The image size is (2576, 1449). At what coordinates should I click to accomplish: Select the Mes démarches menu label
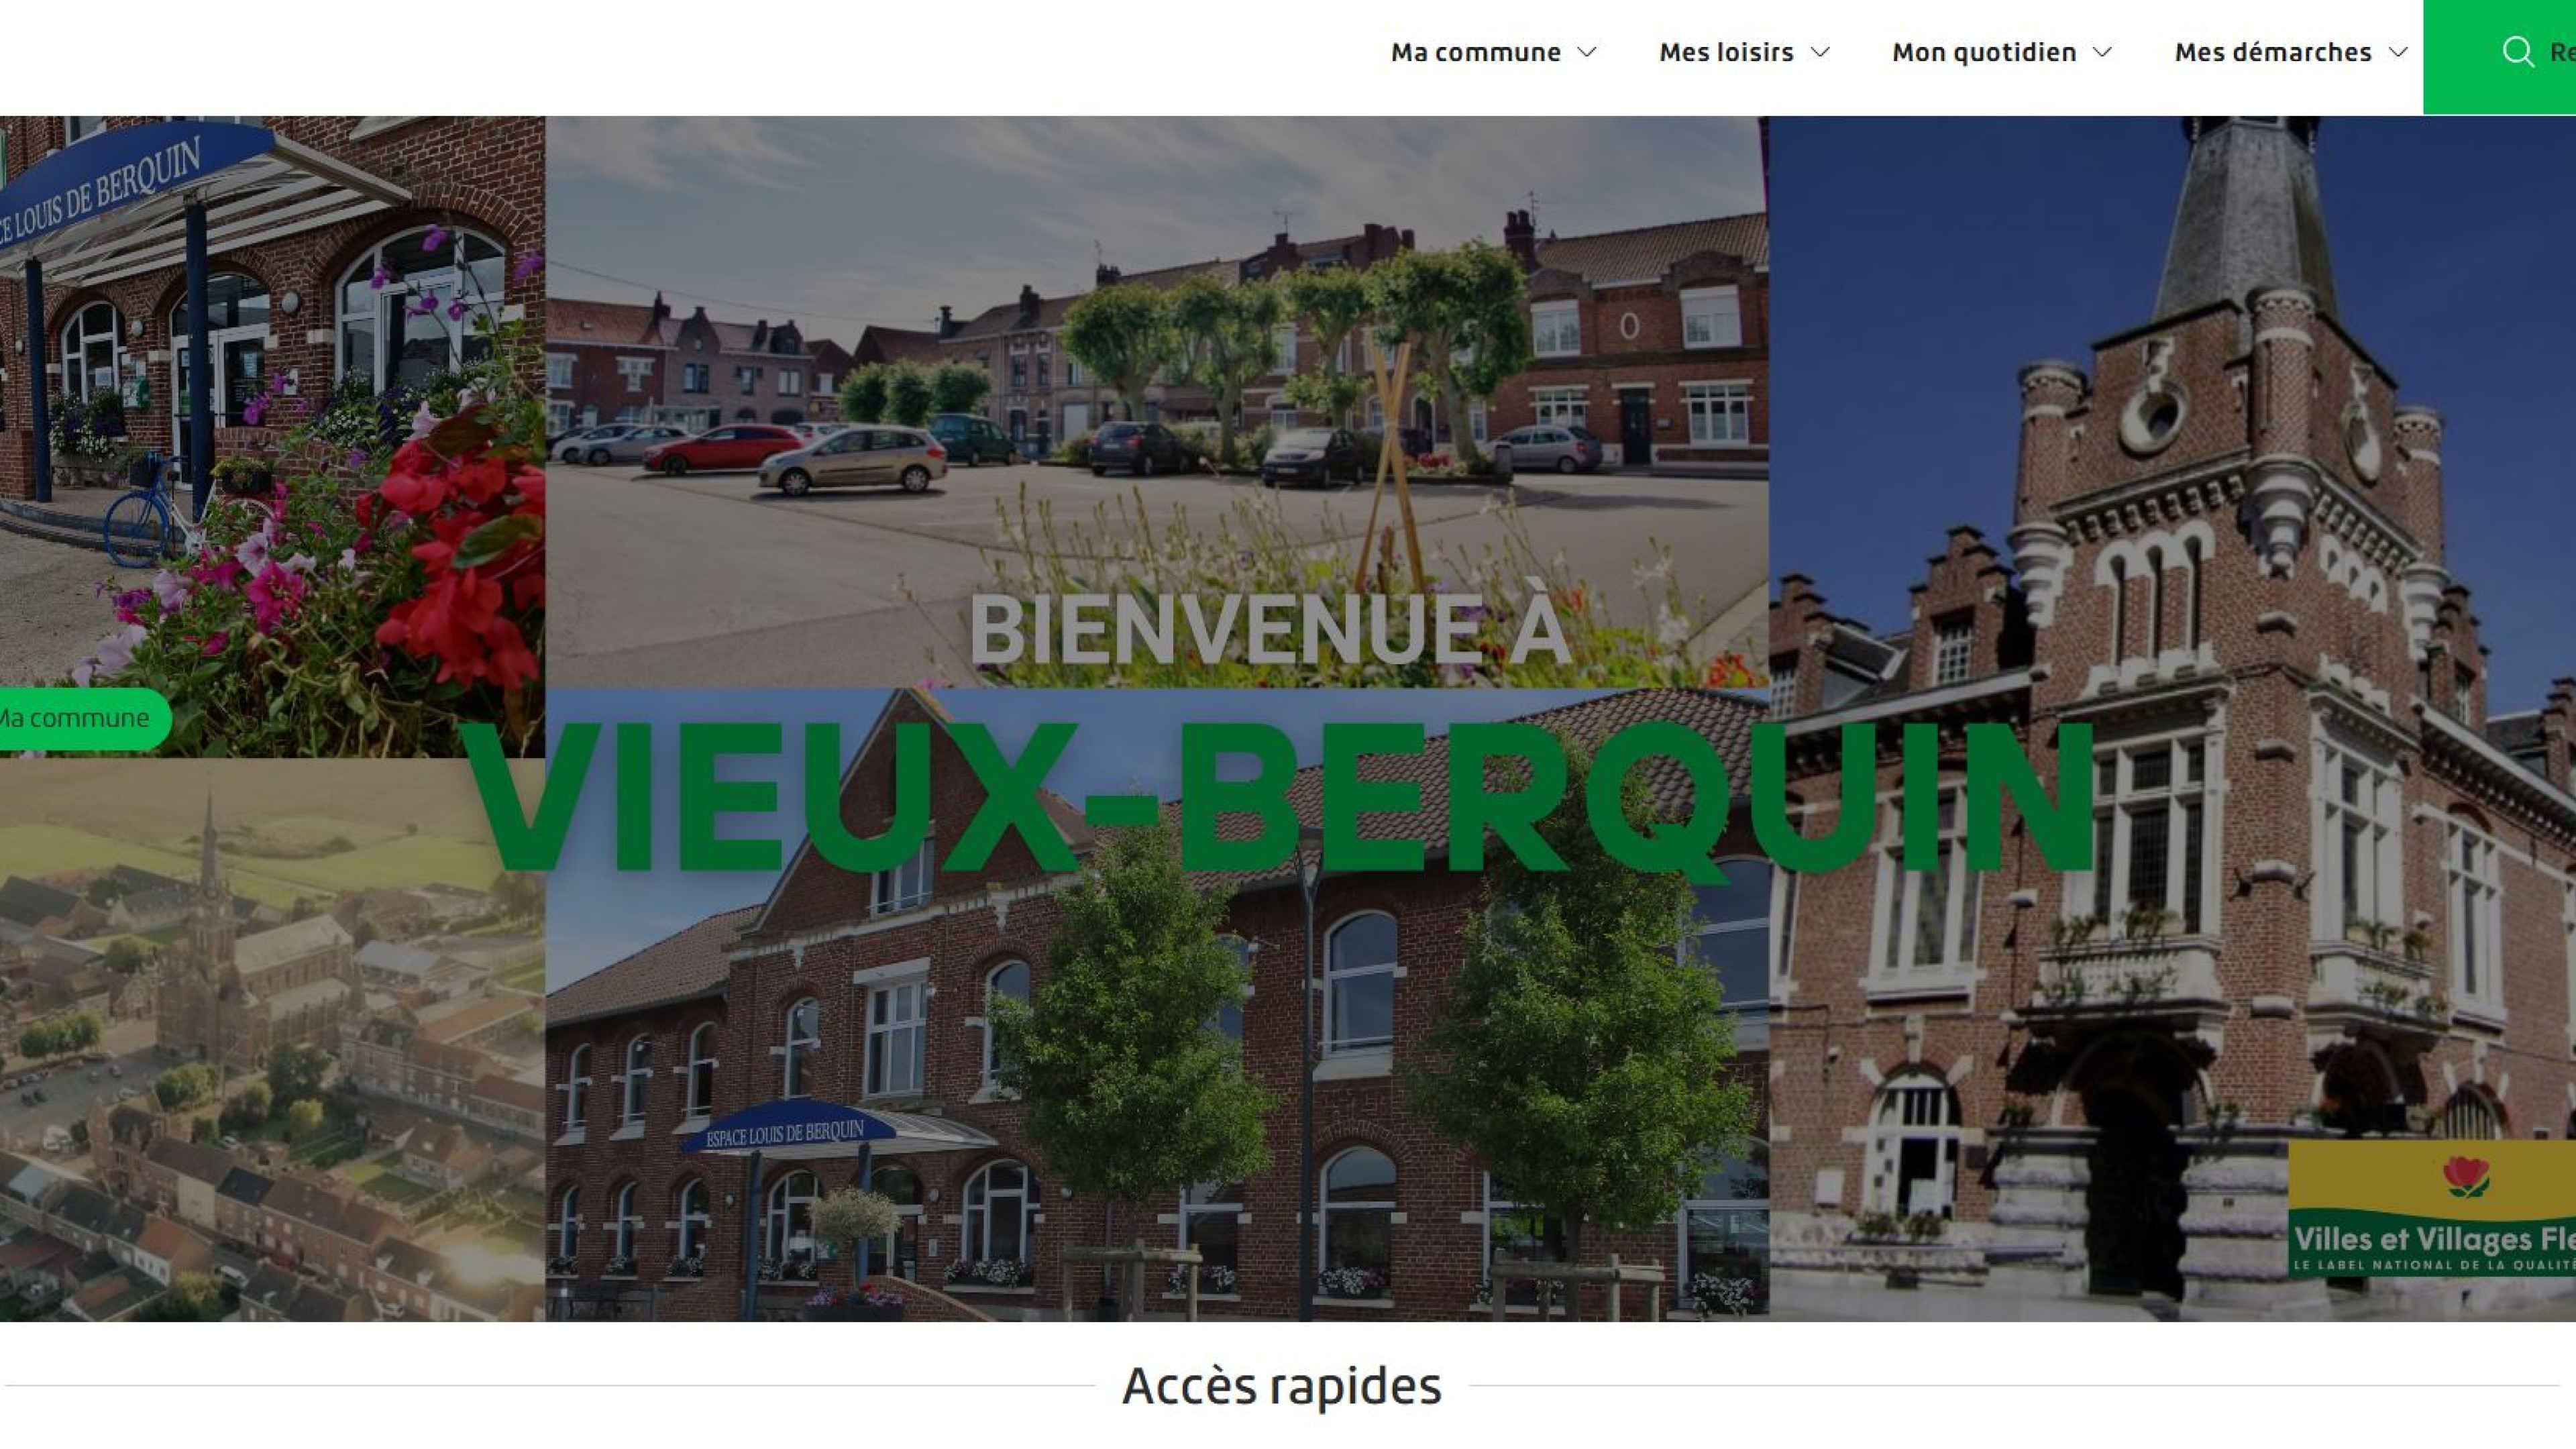(x=2272, y=52)
